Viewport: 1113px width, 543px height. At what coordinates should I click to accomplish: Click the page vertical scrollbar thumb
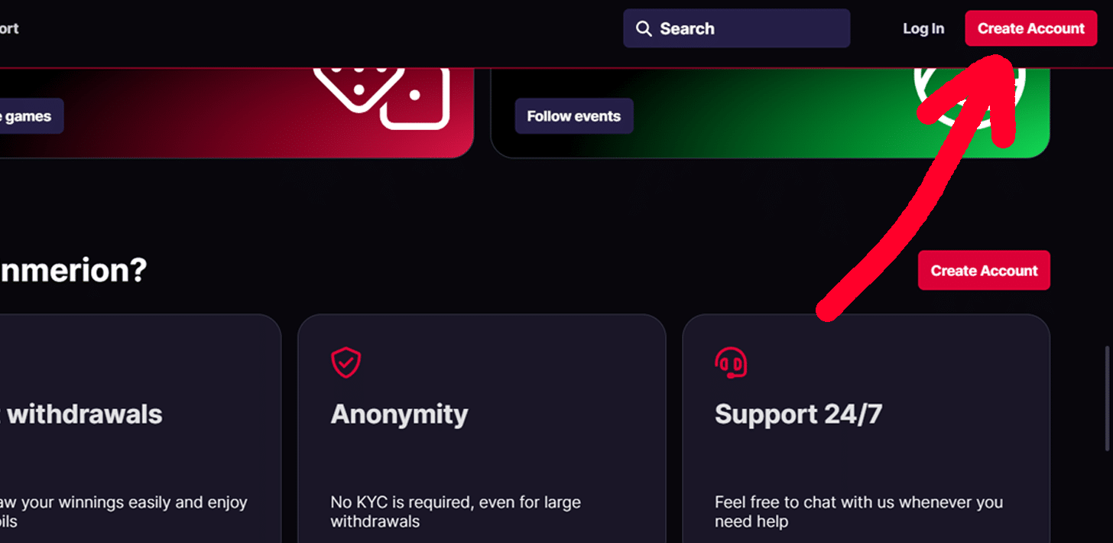(1108, 398)
